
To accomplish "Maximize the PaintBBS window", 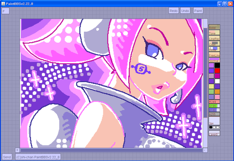I will click(225, 4).
